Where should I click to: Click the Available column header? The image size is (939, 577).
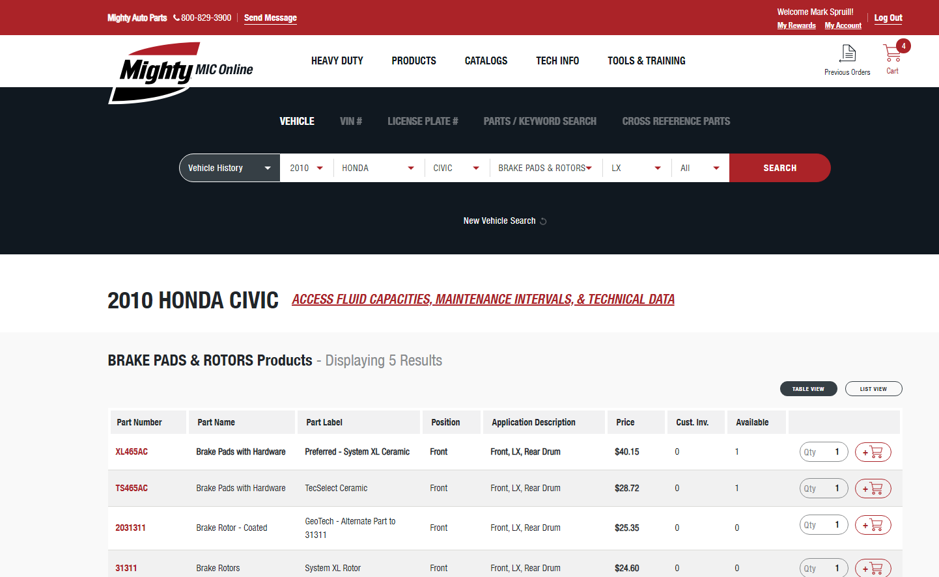[757, 422]
